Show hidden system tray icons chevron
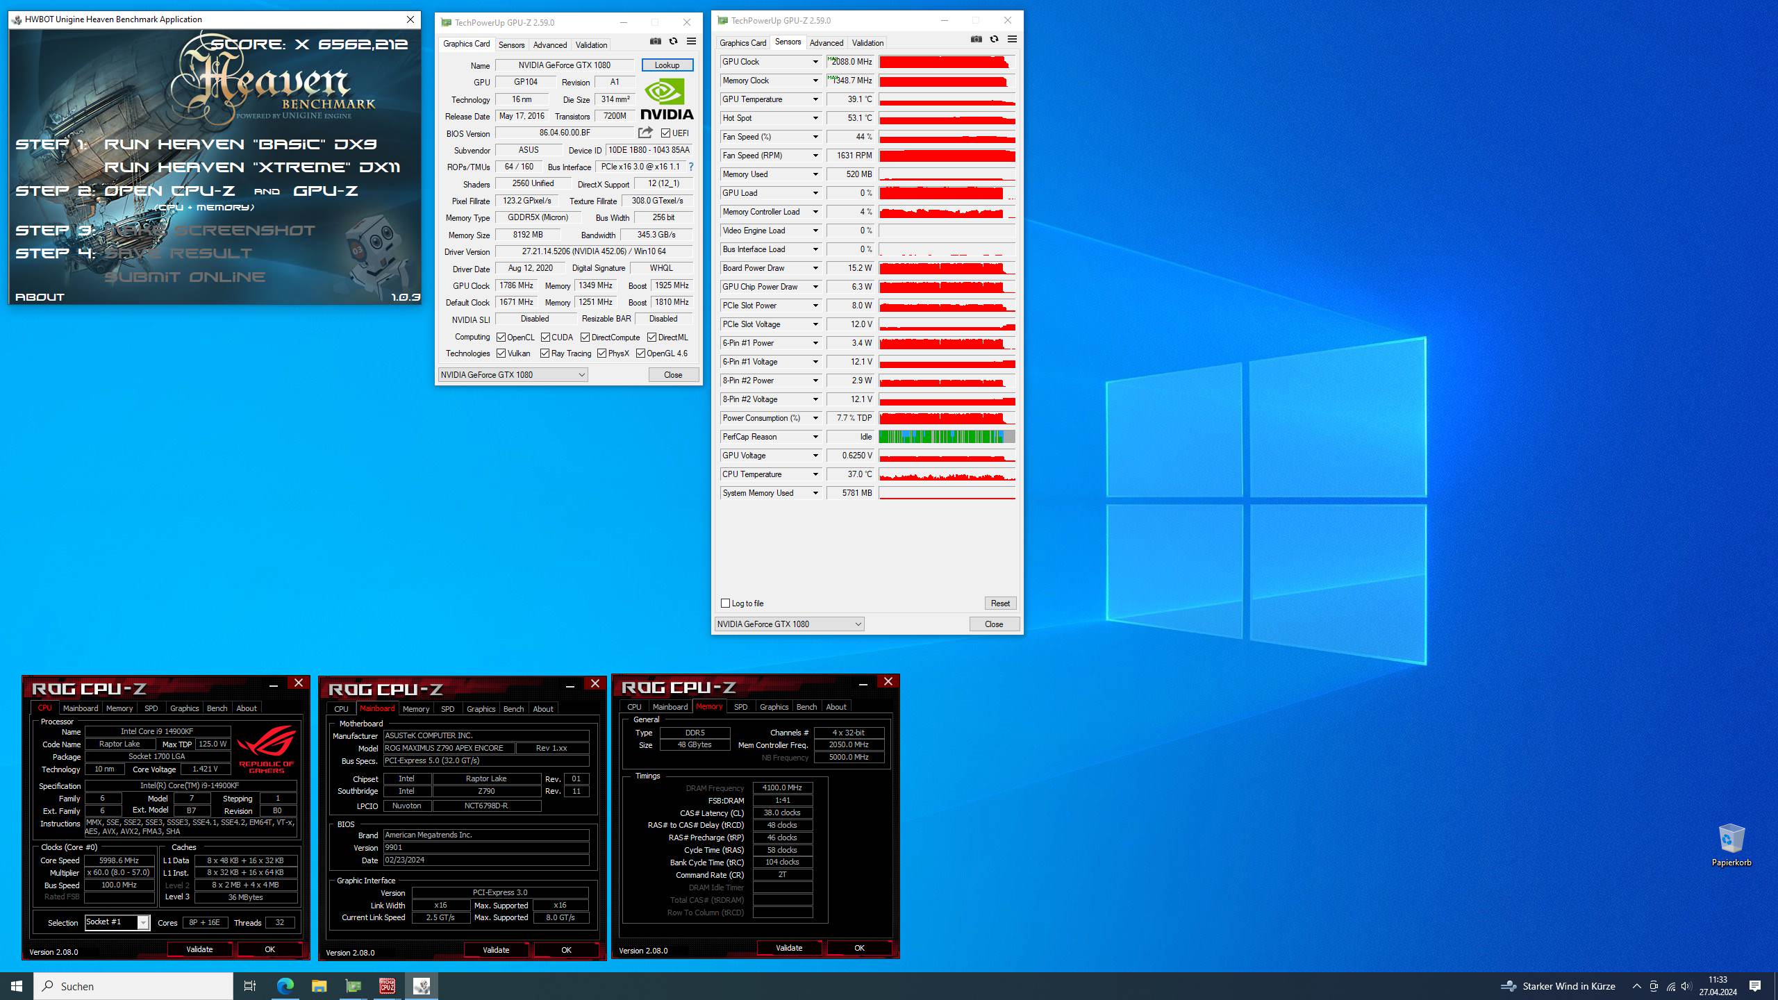 (x=1637, y=986)
